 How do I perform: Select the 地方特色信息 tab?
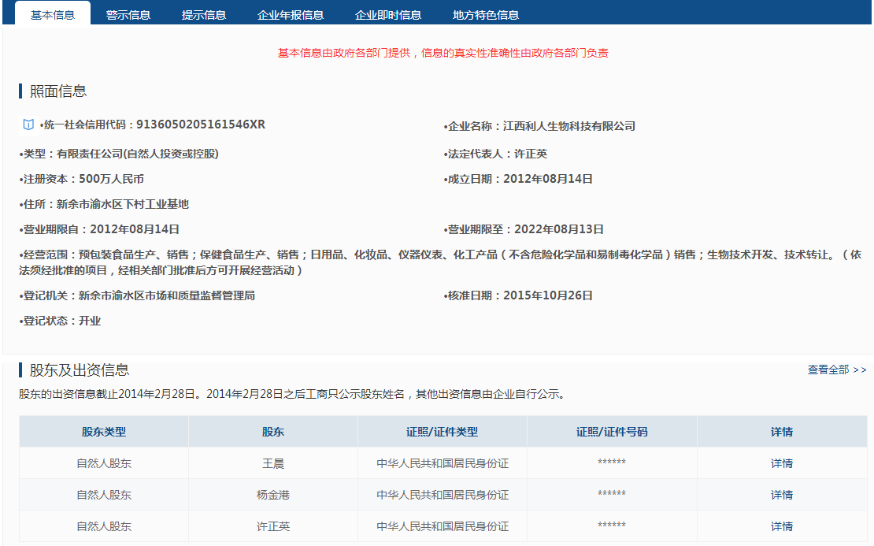(486, 15)
